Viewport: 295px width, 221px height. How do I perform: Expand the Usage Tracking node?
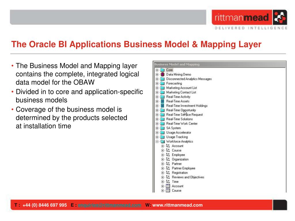coord(157,137)
